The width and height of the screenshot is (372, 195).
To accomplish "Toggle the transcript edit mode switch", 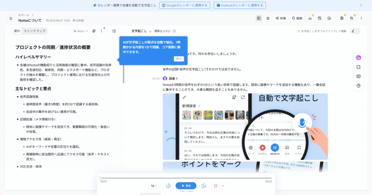I will click(355, 31).
